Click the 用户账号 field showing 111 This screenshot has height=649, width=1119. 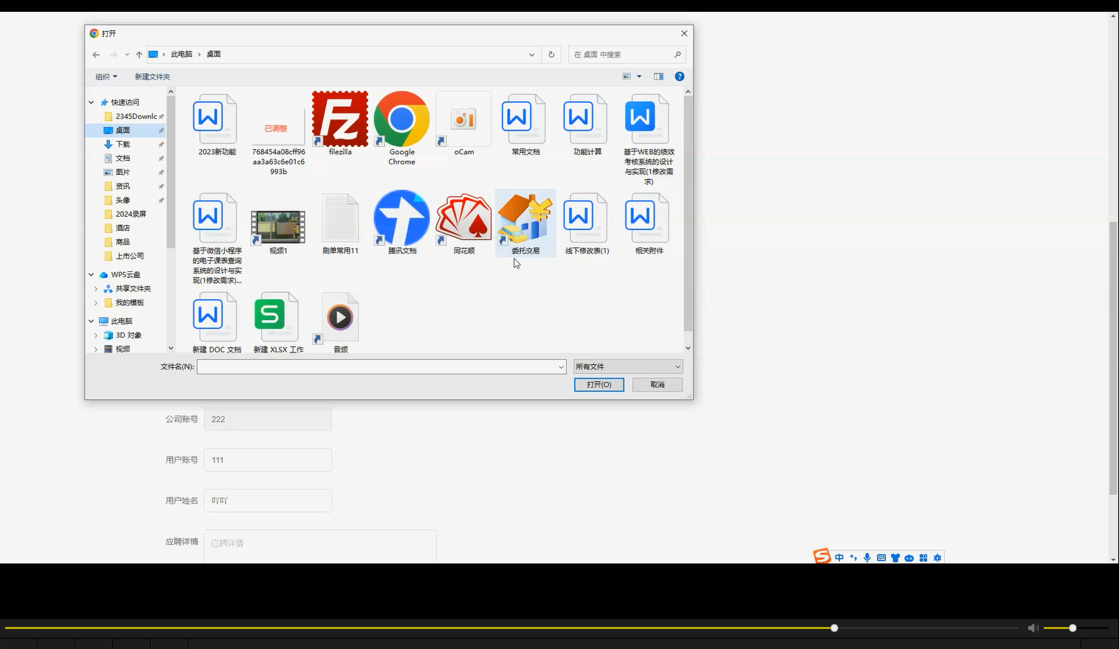coord(268,460)
